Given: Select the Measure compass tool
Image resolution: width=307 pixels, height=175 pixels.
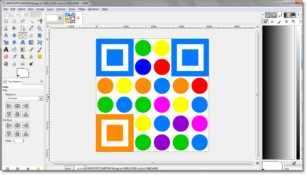Looking at the screenshot, I should pos(6,35).
